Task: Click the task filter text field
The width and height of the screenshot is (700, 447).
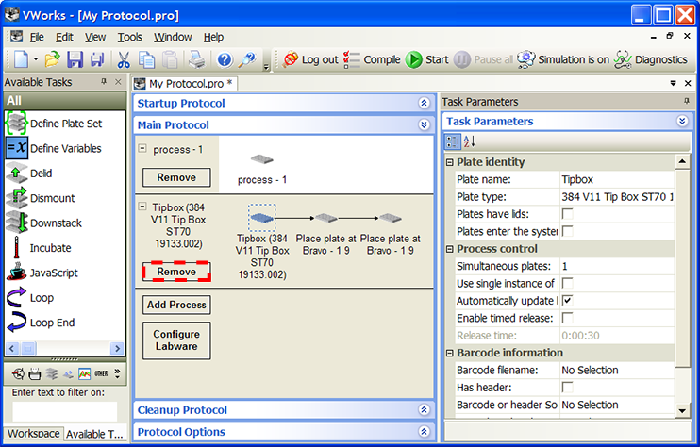Action: click(64, 411)
